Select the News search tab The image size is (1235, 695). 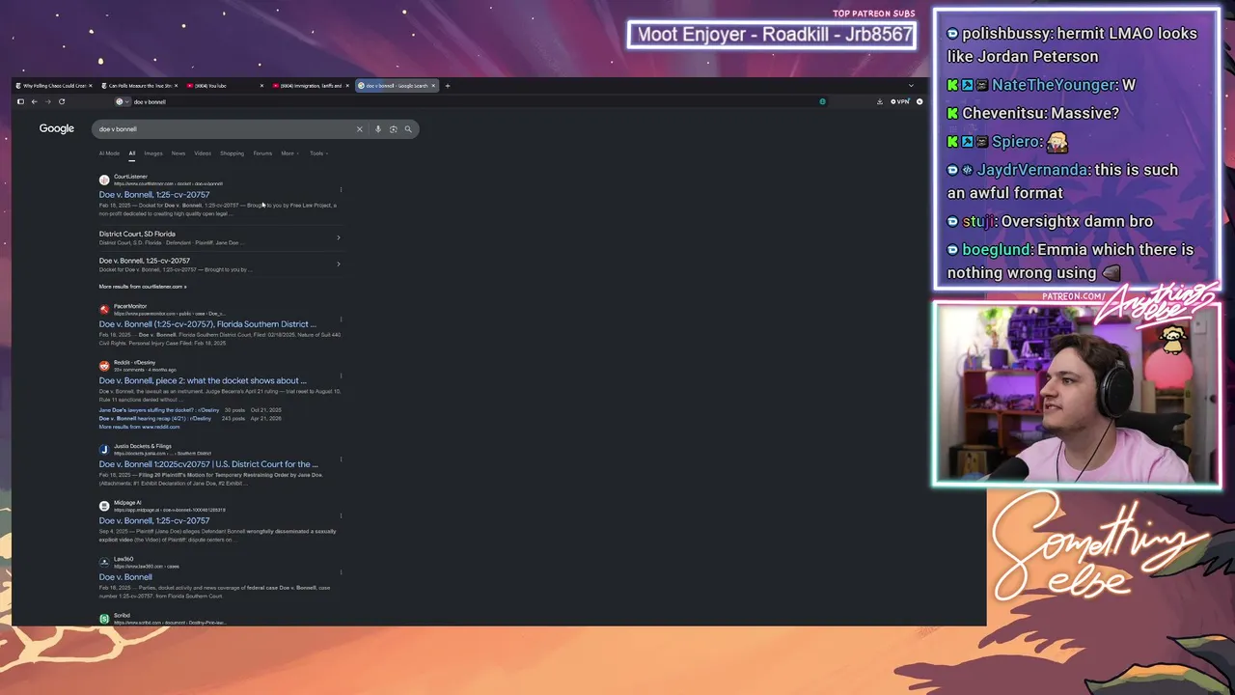178,153
